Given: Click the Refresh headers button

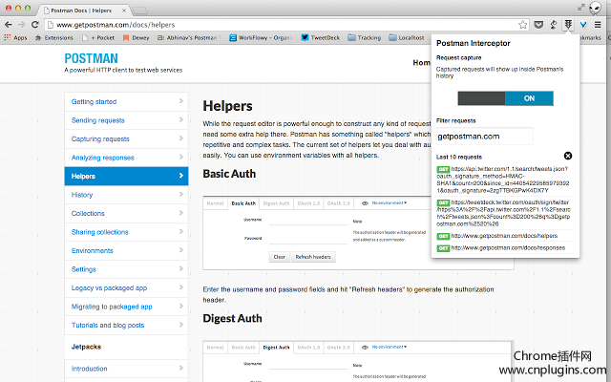Looking at the screenshot, I should 313,257.
